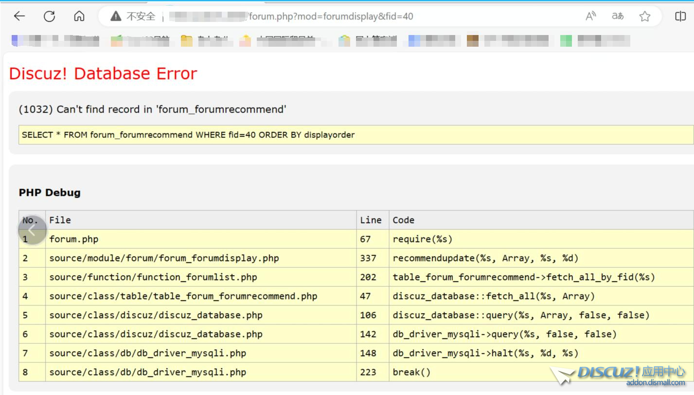Click line number 142 cell
Viewport: 694px width, 395px height.
[x=373, y=334]
